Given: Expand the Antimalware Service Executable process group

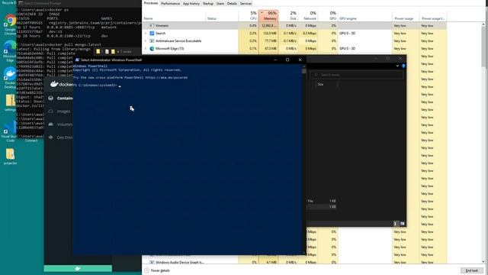Looking at the screenshot, I should pyautogui.click(x=146, y=40).
